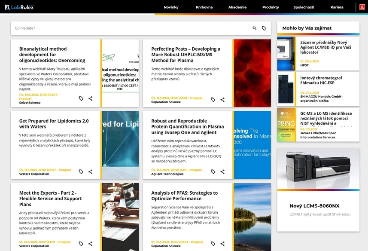The height and width of the screenshot is (251, 368).
Task: Open 'Iontový chromatograf Shimadzu HIC-ESP' item
Action: (x=321, y=80)
